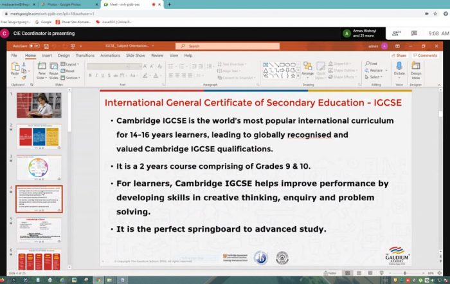The image size is (450, 284).
Task: Toggle Center paragraph alignment
Action: [x=177, y=75]
